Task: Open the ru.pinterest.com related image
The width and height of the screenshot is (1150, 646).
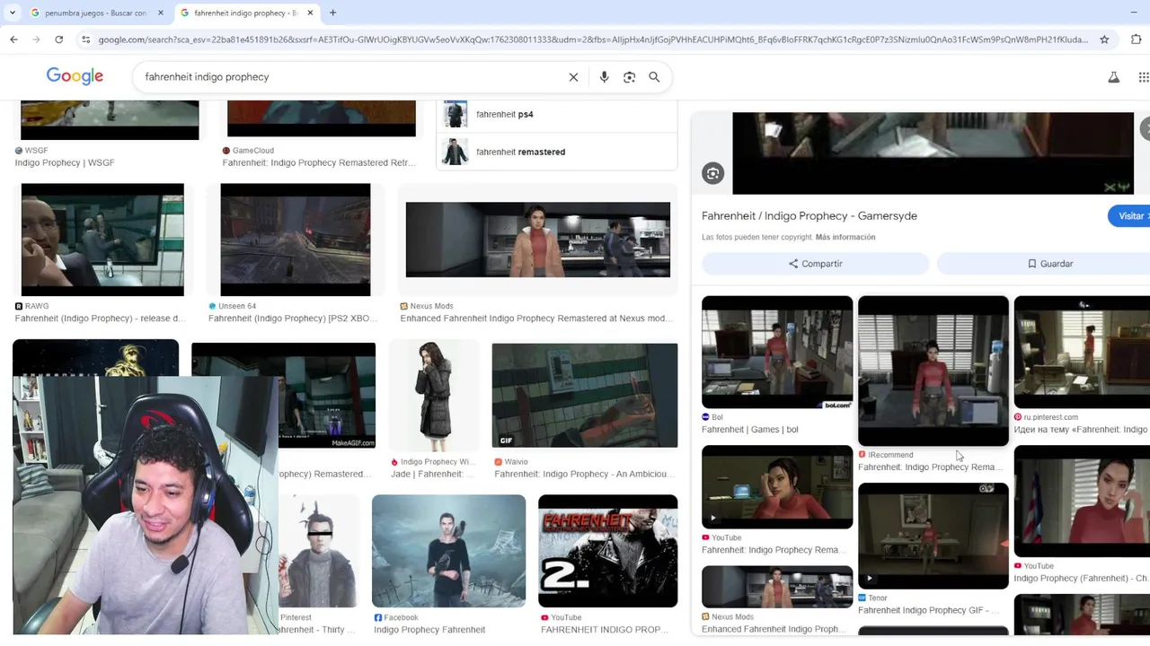Action: [x=1082, y=352]
